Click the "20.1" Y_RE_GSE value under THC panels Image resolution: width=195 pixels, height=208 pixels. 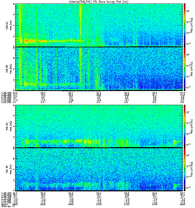point(154,195)
